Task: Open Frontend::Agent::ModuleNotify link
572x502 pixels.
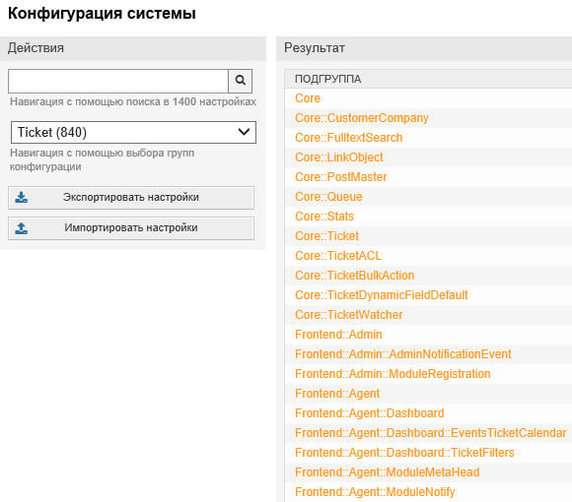Action: coord(375,492)
